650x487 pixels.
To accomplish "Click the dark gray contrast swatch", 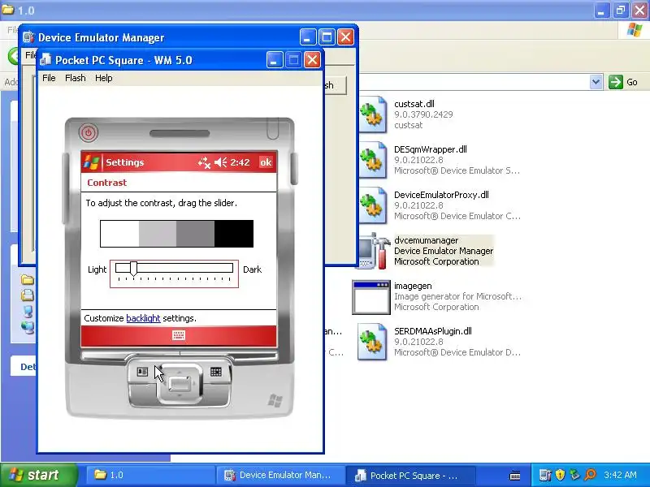I will [x=195, y=234].
